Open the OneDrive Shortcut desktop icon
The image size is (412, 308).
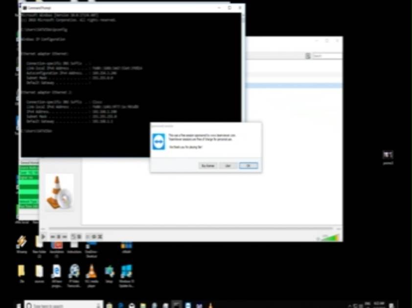pos(91,250)
